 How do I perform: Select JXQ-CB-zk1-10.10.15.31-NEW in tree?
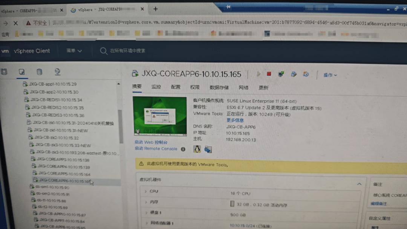click(x=61, y=130)
